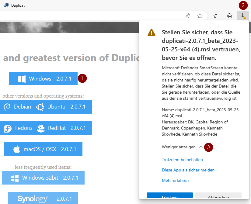Click the Read aloud icon in address bar
251x204 pixels.
pos(188,16)
